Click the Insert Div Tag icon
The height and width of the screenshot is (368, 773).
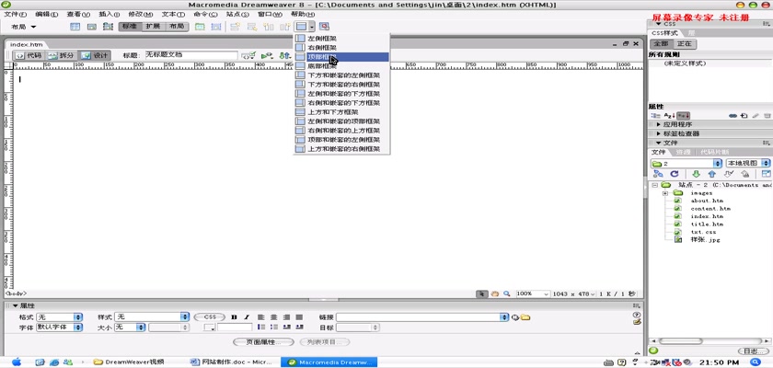pyautogui.click(x=92, y=27)
